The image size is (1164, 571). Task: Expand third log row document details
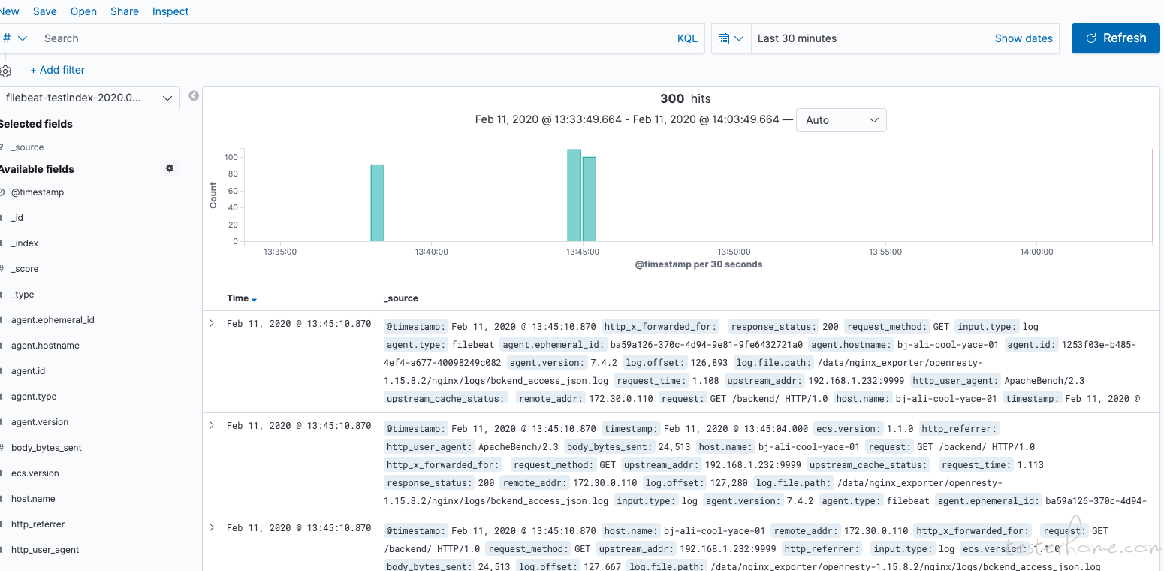[x=212, y=527]
